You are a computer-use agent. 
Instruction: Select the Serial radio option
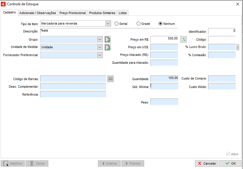tap(116, 24)
